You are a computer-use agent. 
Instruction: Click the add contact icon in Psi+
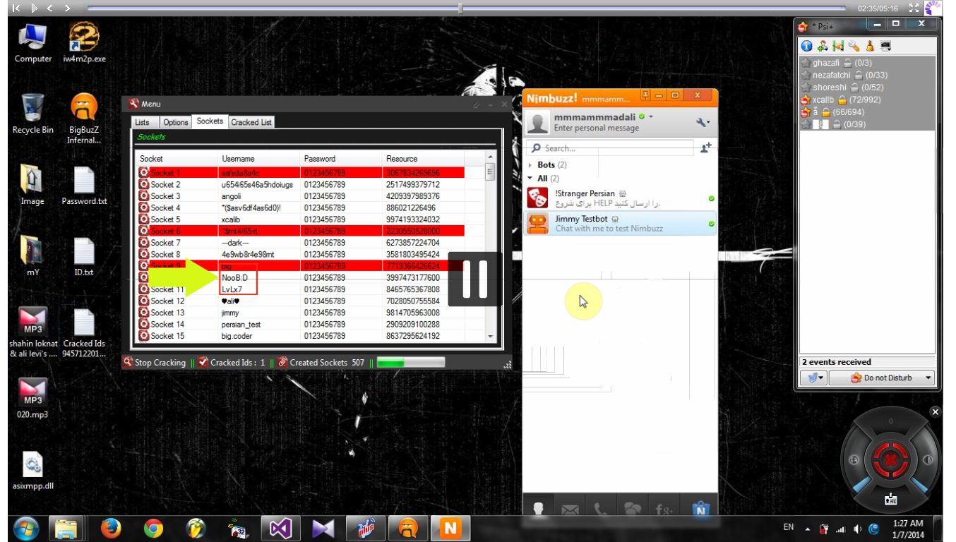[823, 47]
